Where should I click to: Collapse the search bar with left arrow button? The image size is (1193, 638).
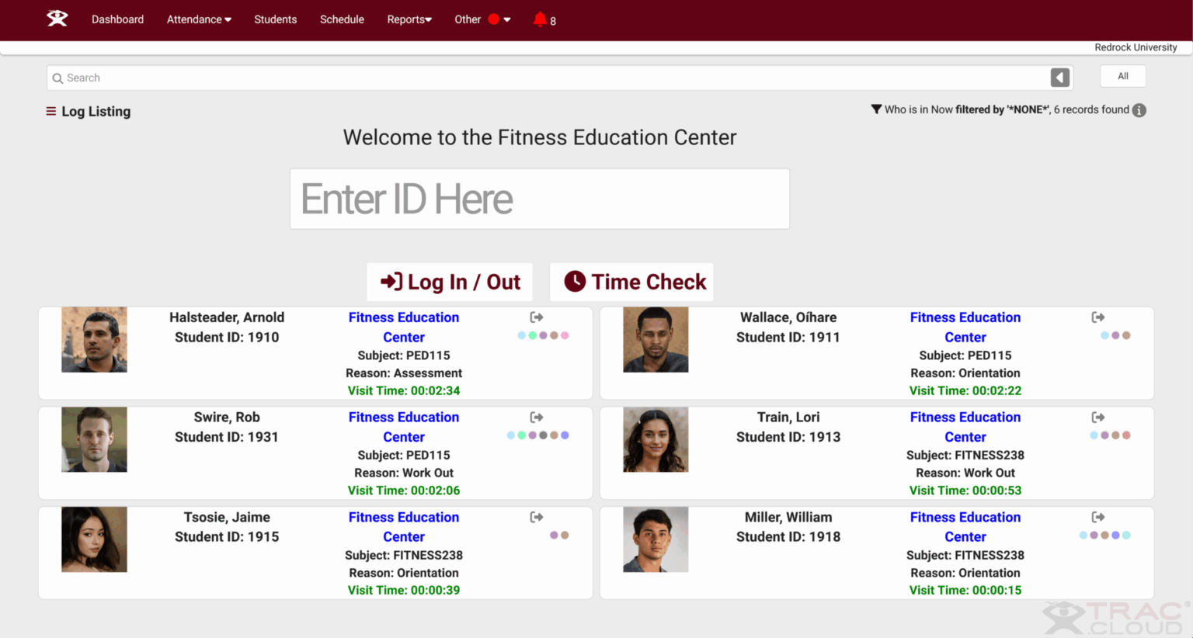tap(1060, 78)
